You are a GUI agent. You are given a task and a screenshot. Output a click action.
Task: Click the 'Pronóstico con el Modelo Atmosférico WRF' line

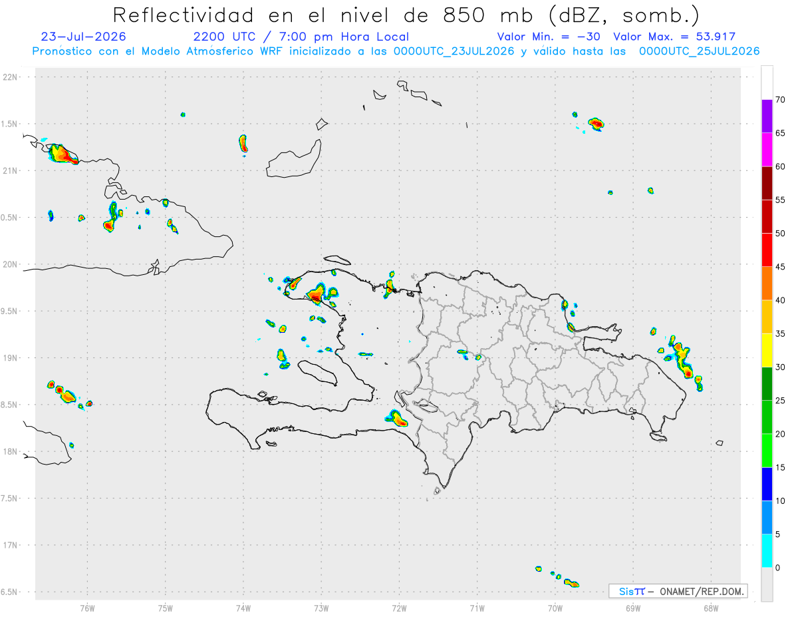396,51
